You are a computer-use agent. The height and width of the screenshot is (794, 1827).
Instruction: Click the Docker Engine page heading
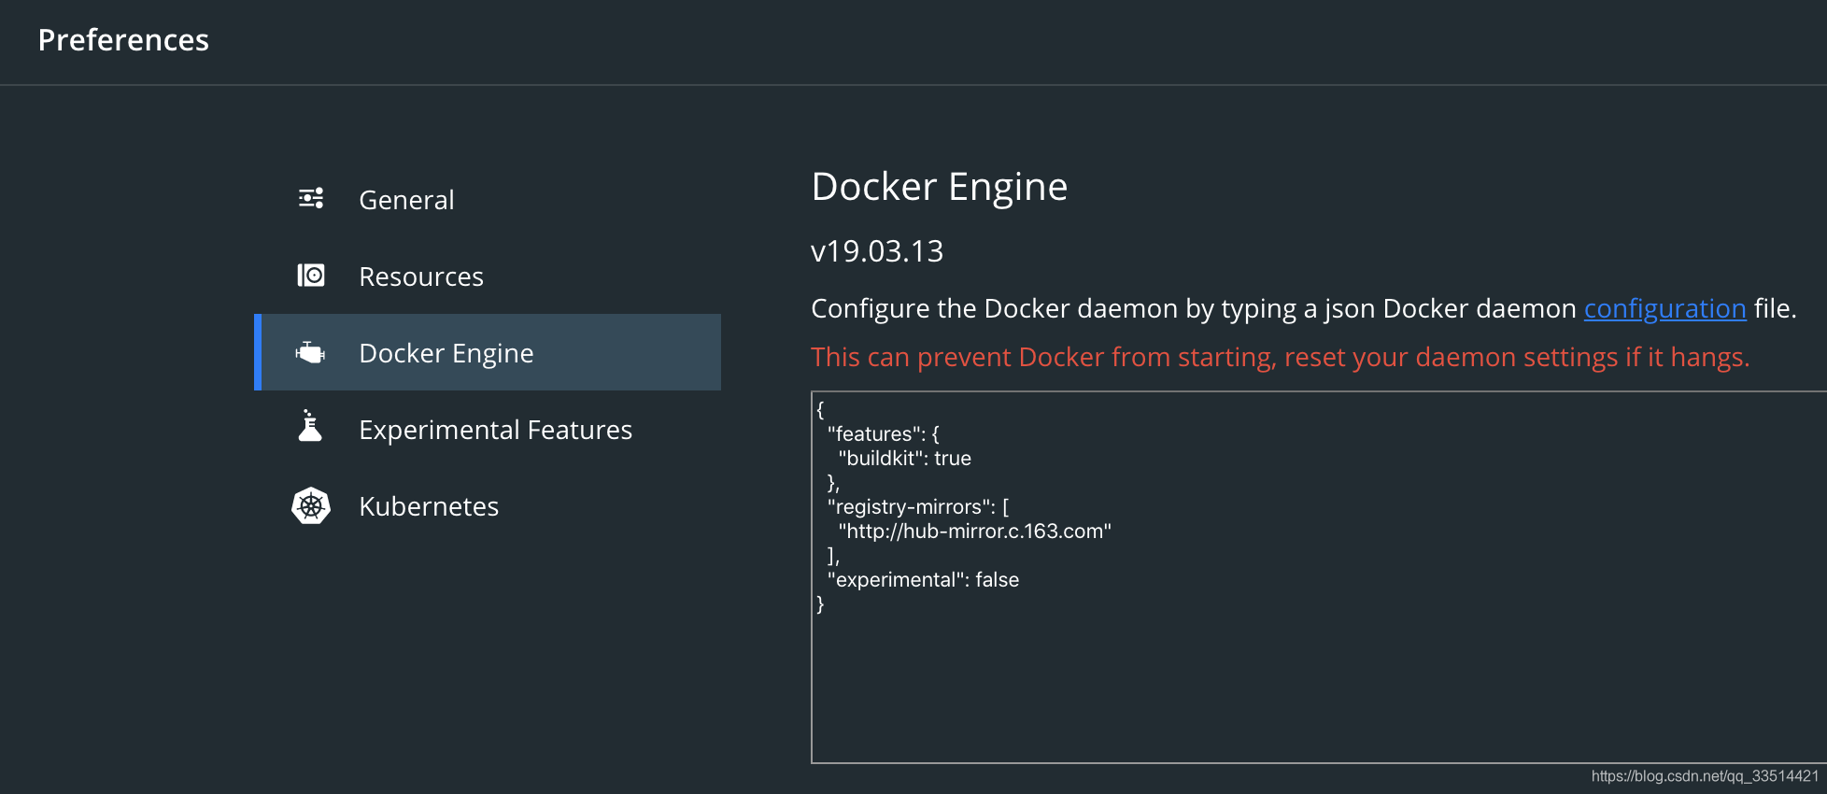pos(939,187)
